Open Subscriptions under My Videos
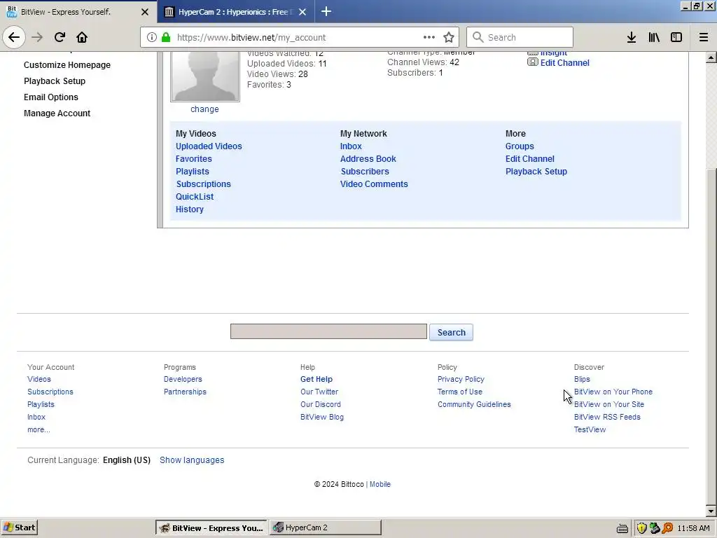 204,184
